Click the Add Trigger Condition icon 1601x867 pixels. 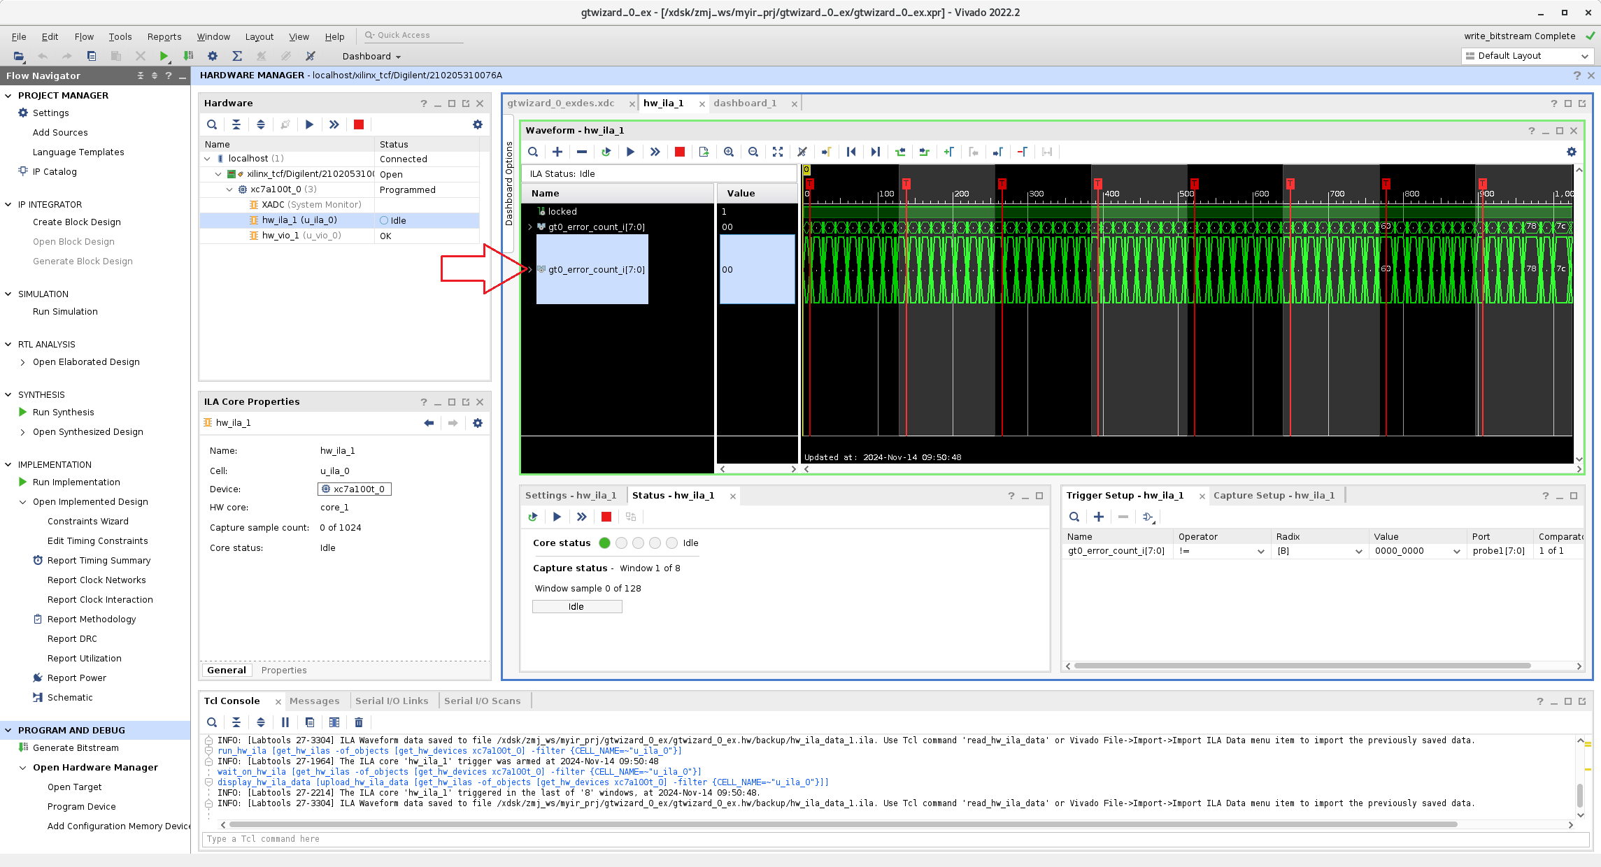[x=1099, y=517]
